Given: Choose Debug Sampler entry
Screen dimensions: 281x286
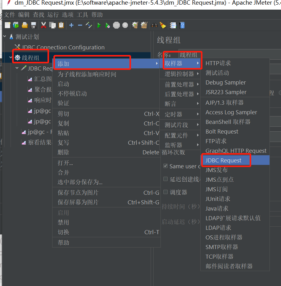Looking at the screenshot, I should [235, 82].
